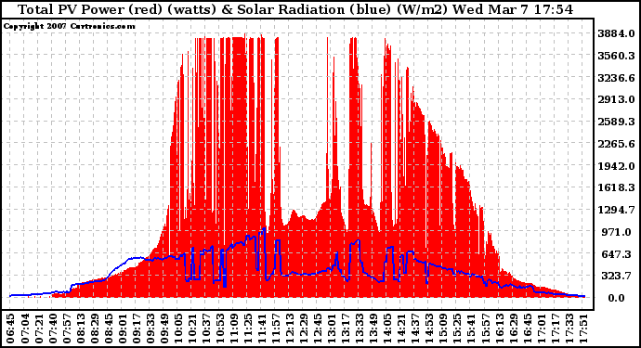Click the 07:40 time label
This screenshot has height=348, width=641.
tap(53, 329)
